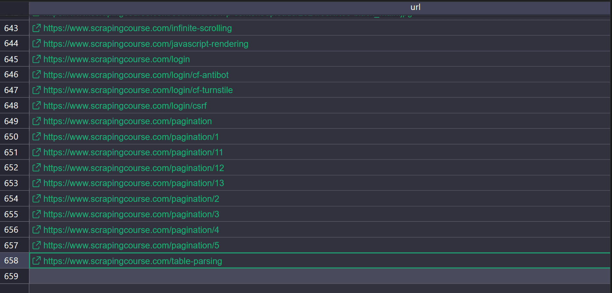Click link icon beside the /pagination URL in row 649
The height and width of the screenshot is (293, 612).
(37, 121)
